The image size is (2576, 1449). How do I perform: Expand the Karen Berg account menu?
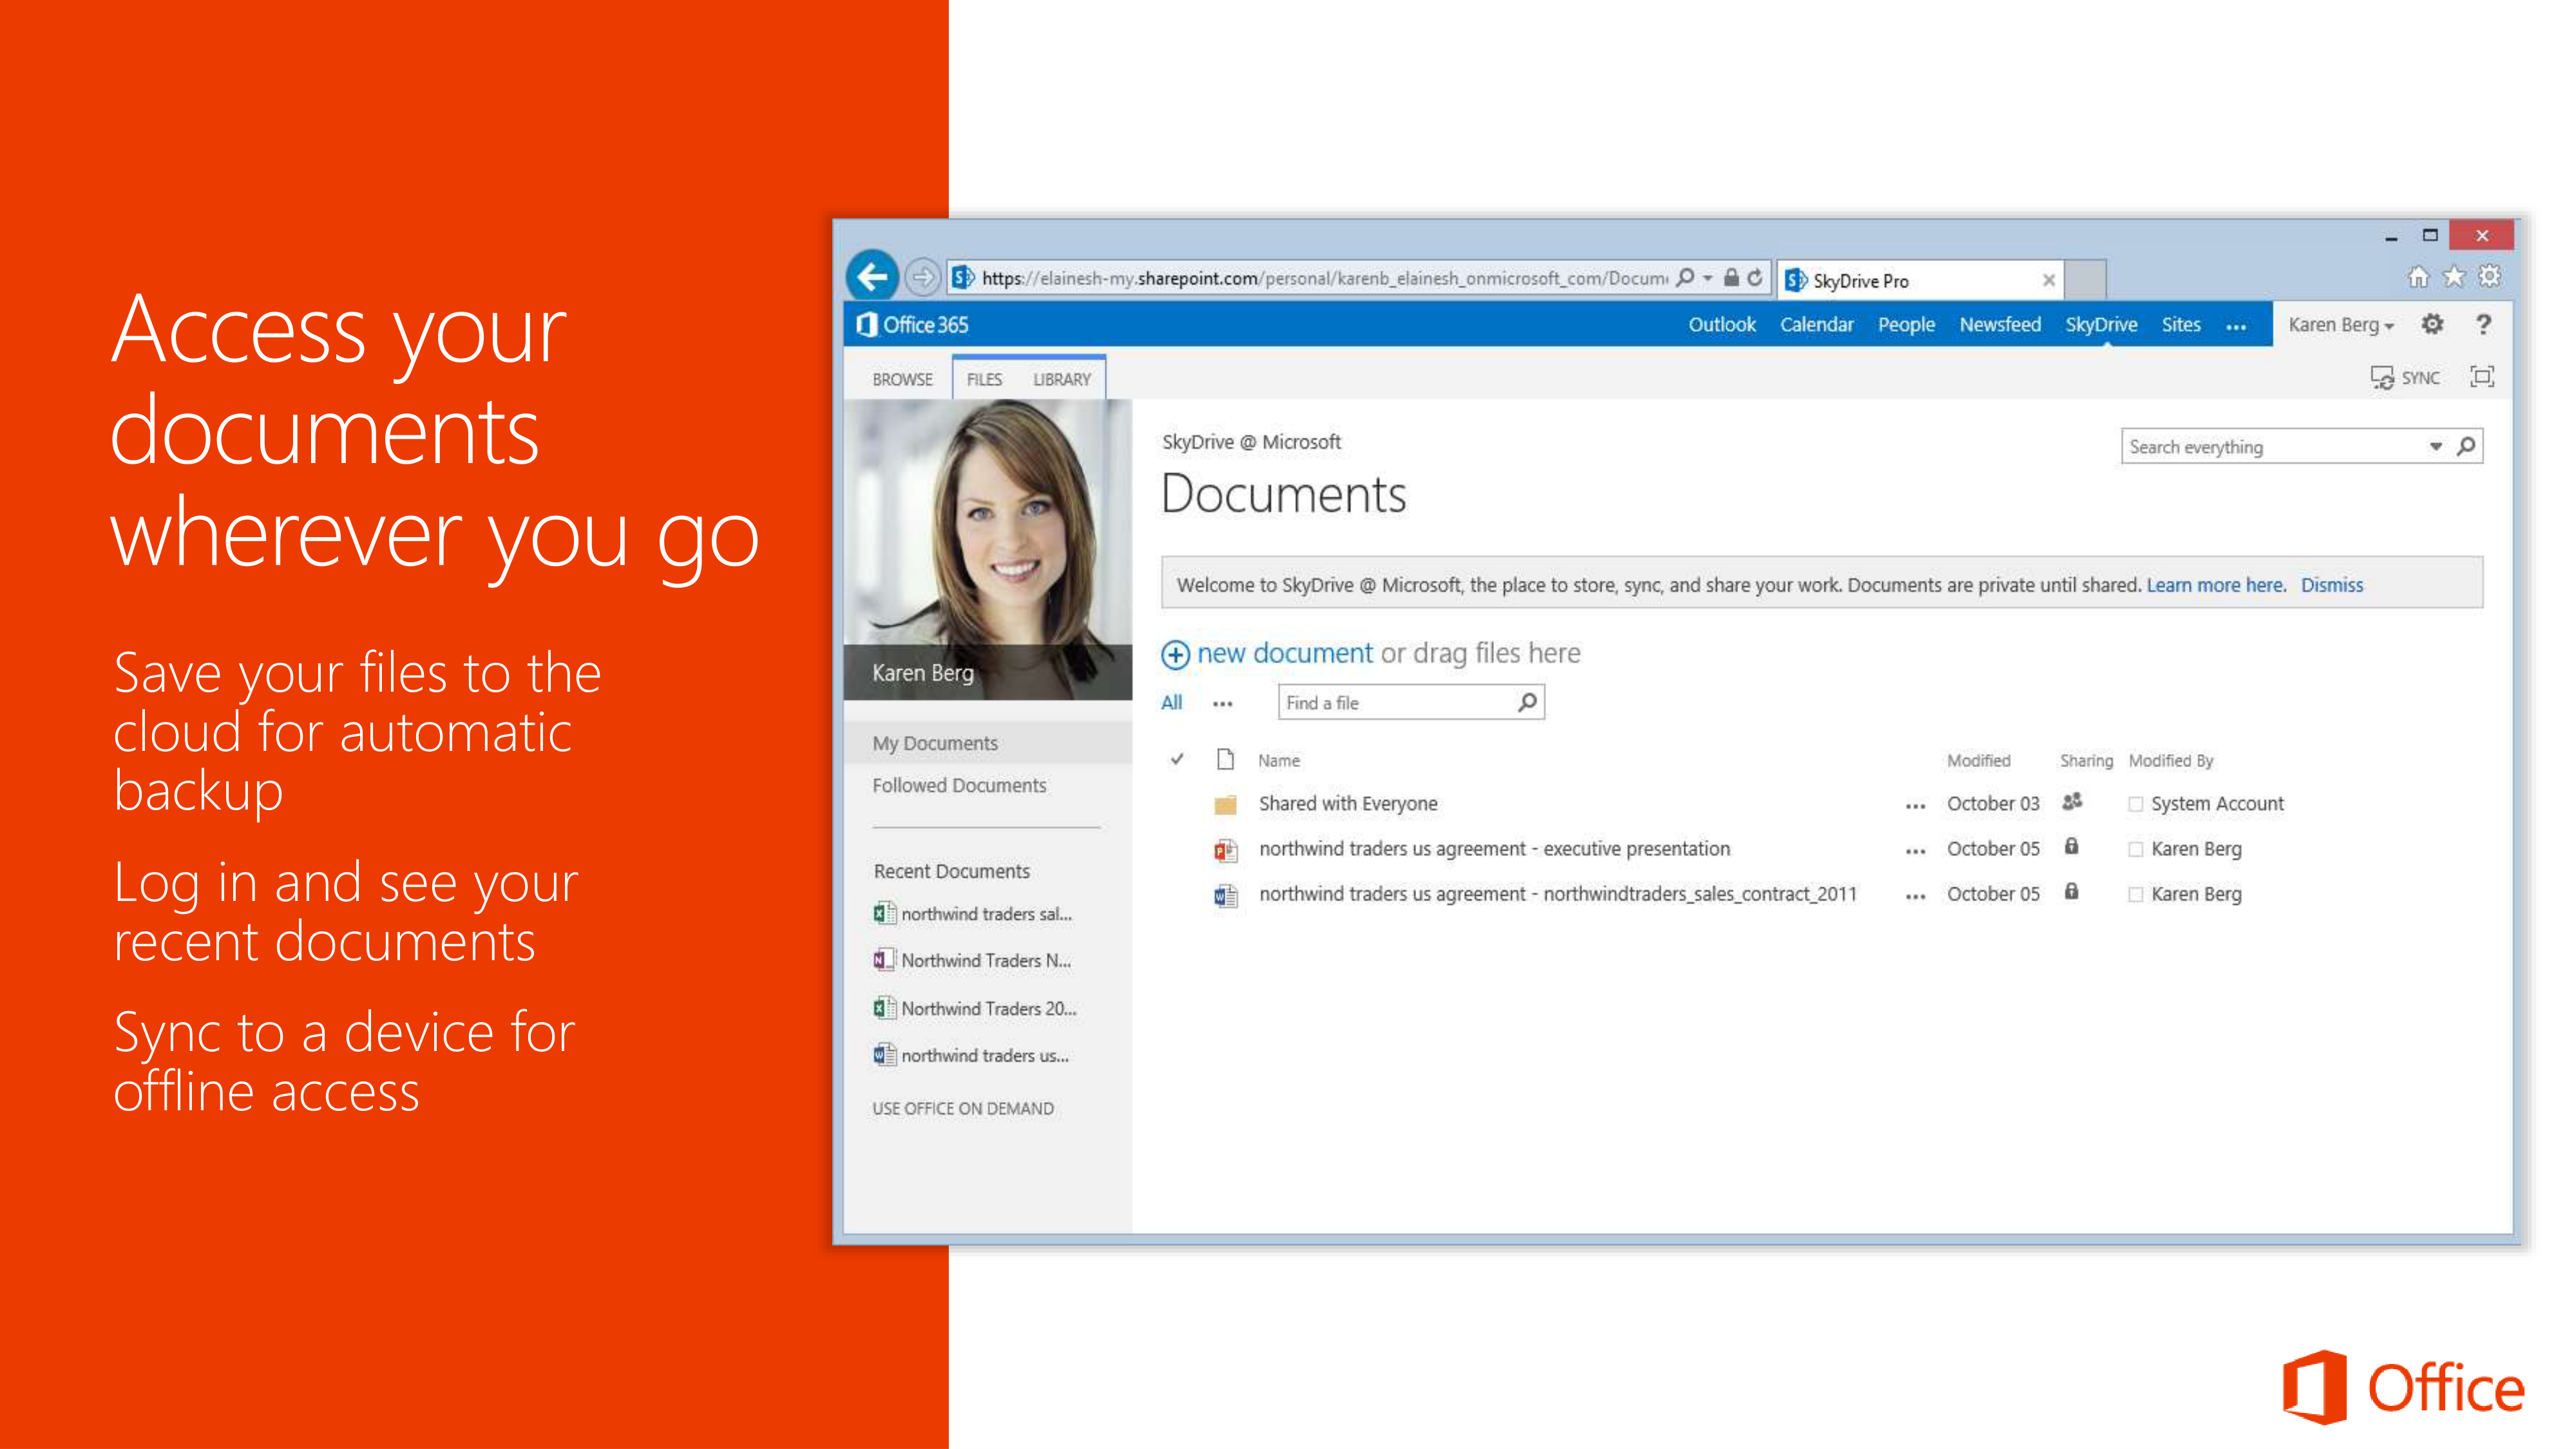[x=2340, y=325]
